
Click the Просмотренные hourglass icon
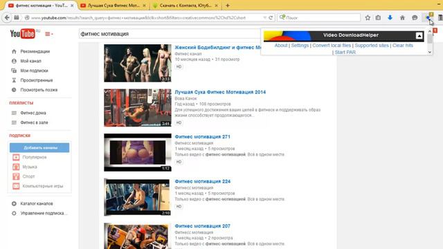(14, 80)
